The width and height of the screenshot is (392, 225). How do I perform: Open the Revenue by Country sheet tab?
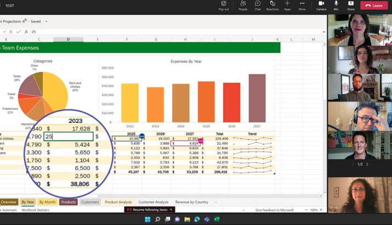[x=191, y=202]
